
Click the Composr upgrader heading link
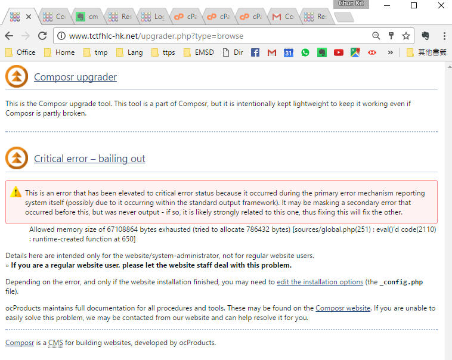75,77
